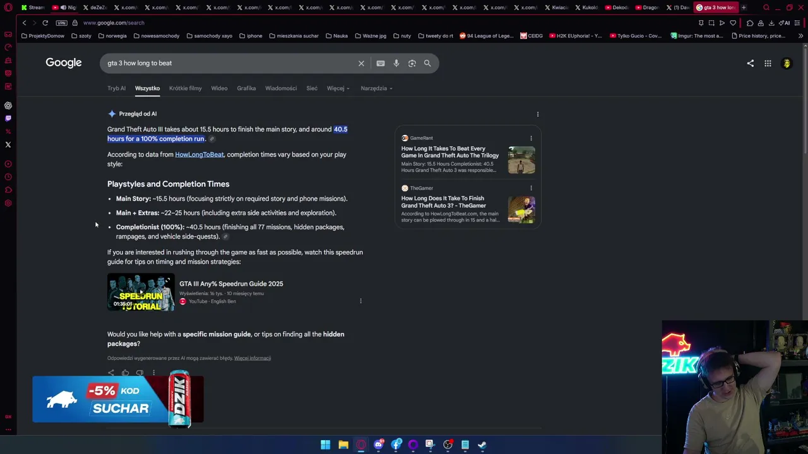Click the HowLongToBeat link
The image size is (808, 454).
coord(199,154)
